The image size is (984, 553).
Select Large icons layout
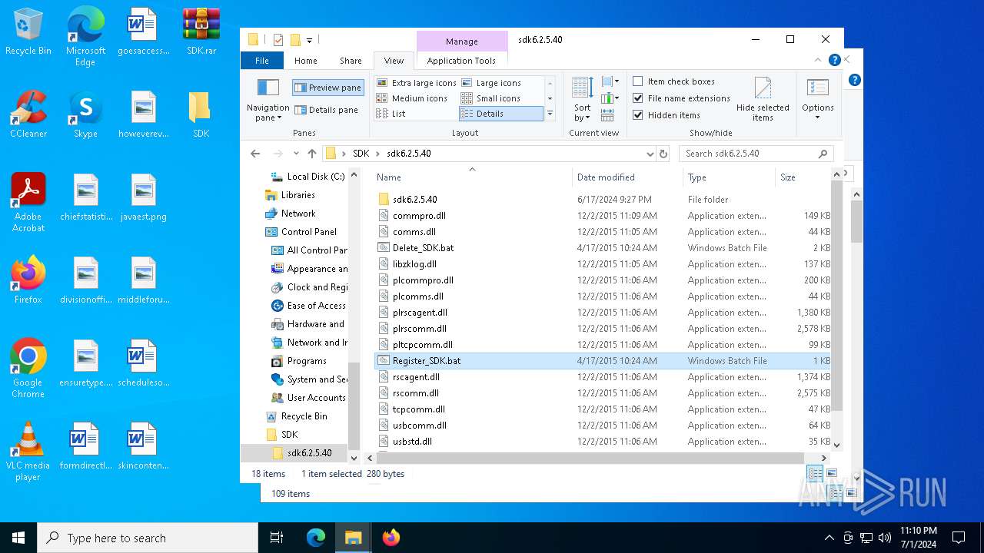[x=490, y=83]
